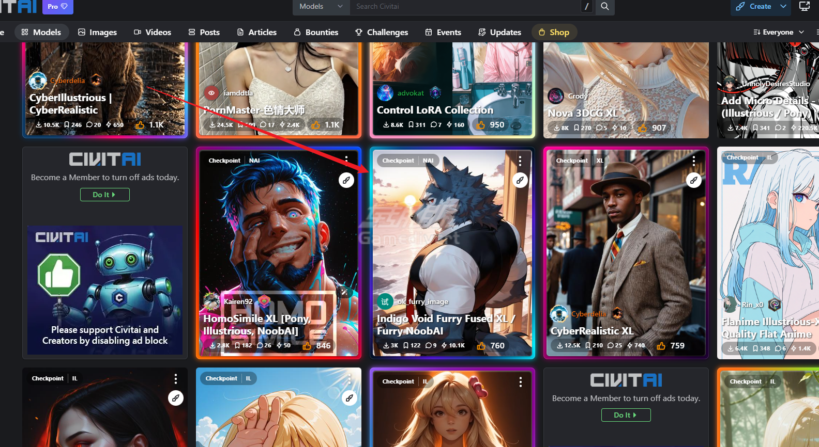Switch to the Bounties tab

point(316,32)
